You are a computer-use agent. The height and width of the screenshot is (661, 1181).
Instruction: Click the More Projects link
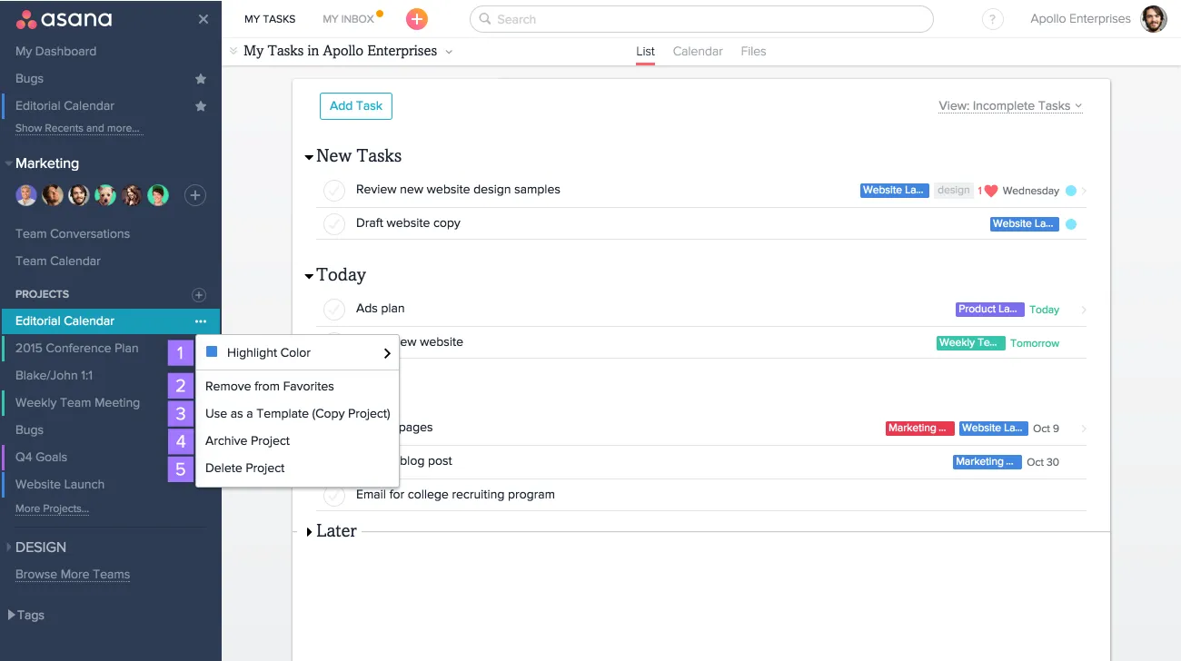point(52,508)
